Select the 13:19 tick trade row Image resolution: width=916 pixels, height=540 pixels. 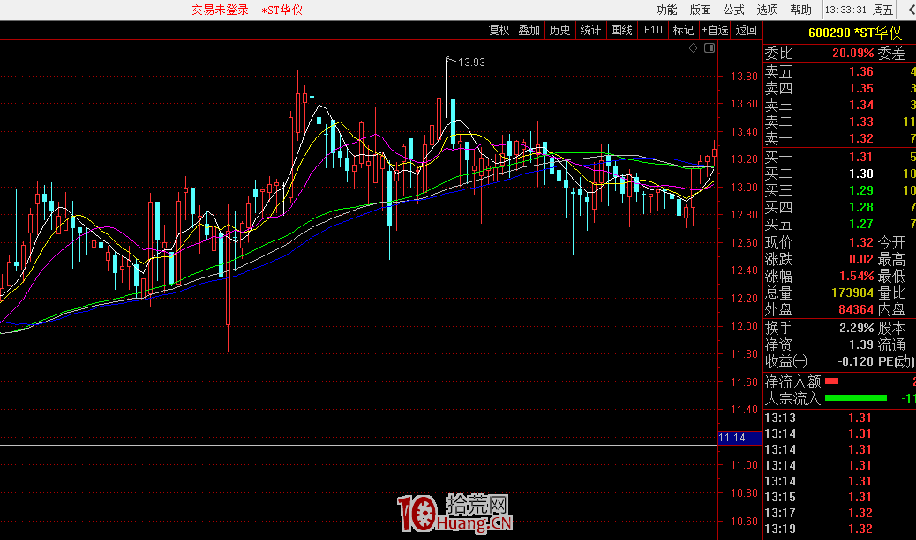tap(839, 529)
